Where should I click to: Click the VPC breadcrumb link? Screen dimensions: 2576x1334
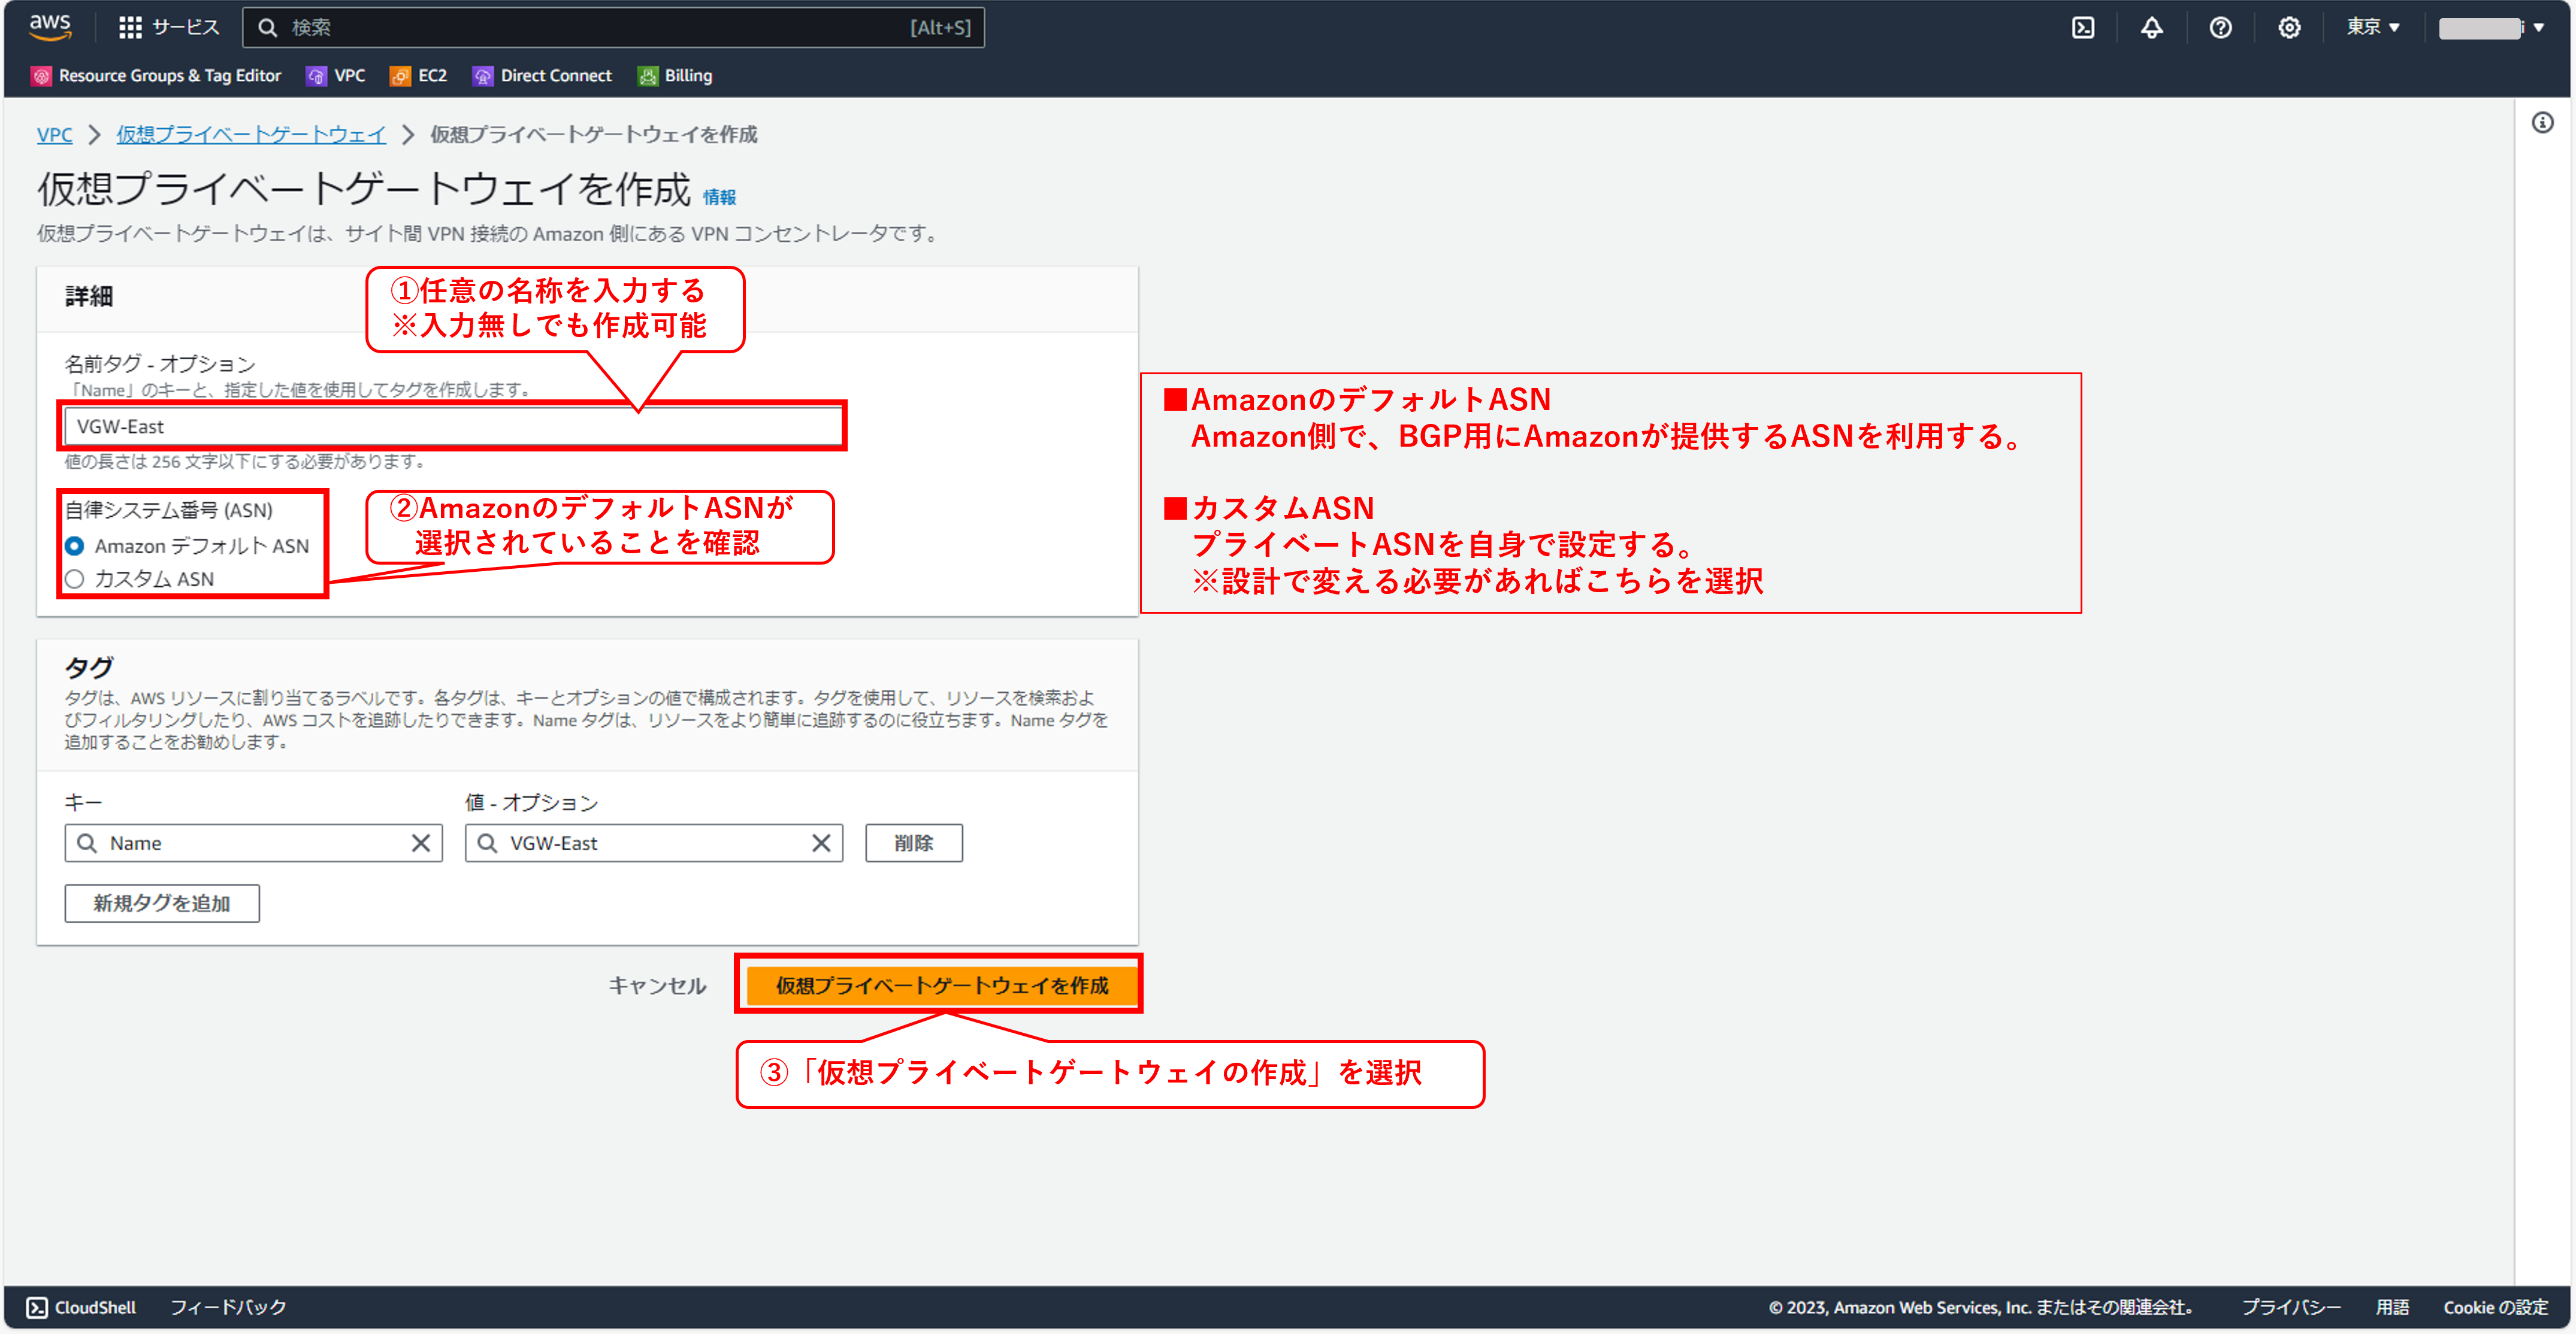(54, 135)
